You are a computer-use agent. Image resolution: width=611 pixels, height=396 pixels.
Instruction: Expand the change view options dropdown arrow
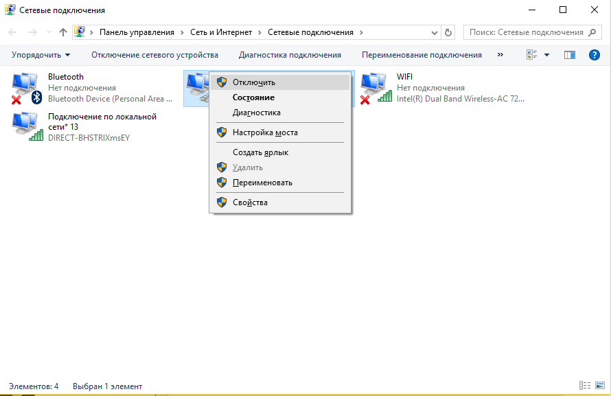coord(546,55)
